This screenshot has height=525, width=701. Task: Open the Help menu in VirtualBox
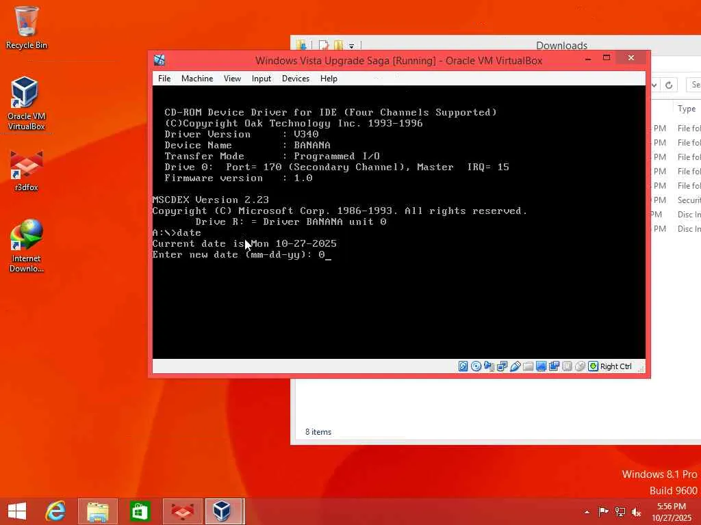pyautogui.click(x=329, y=79)
